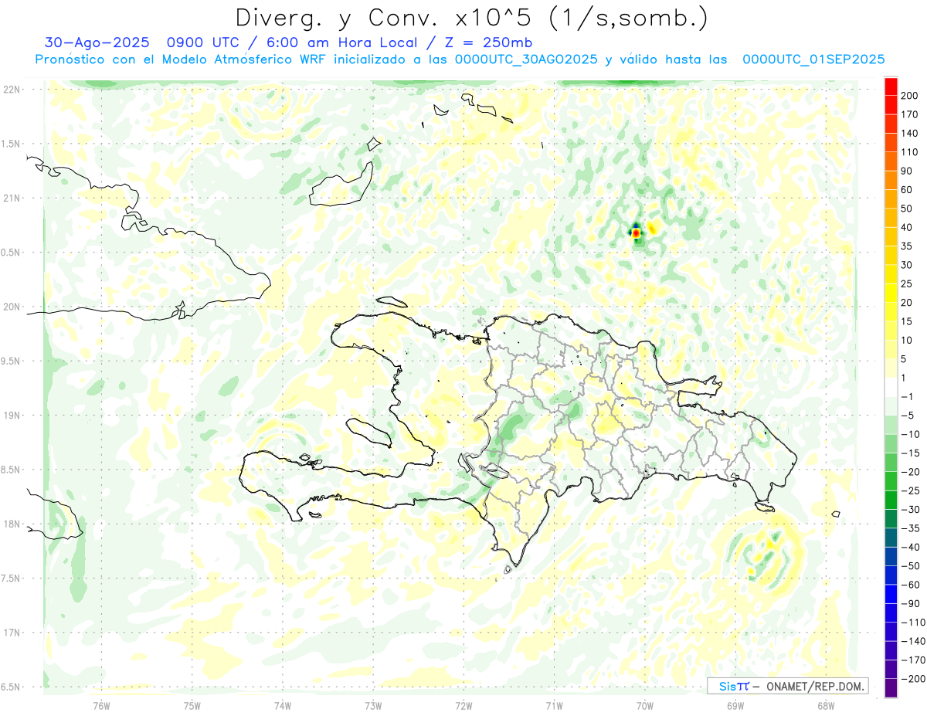Viewport: 927px width, 716px height.
Task: Click the '20N' latitude axis label
Action: [x=12, y=307]
